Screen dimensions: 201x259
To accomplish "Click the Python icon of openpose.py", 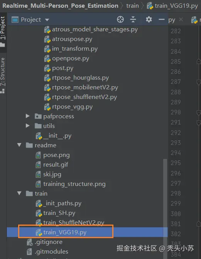I will 47,59.
